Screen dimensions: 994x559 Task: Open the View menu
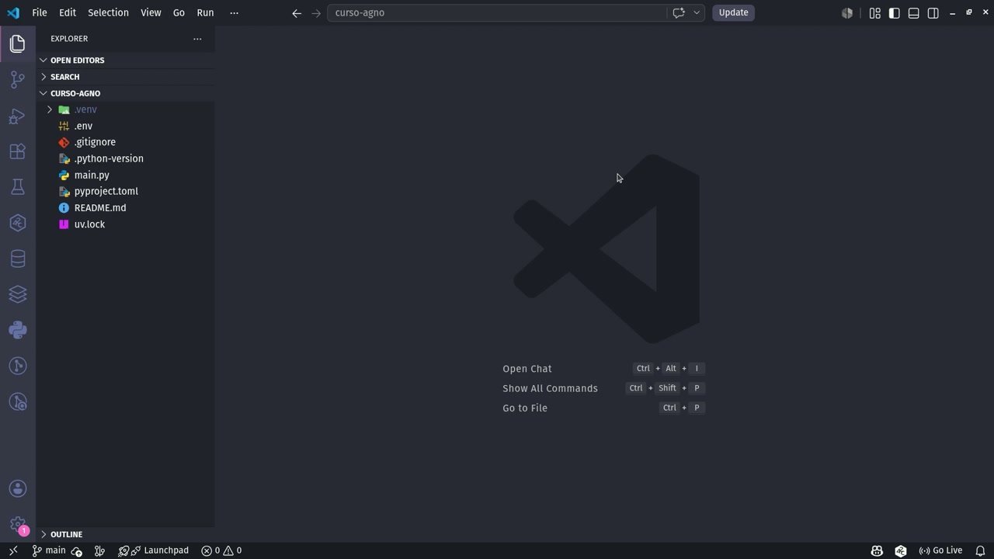click(x=151, y=12)
